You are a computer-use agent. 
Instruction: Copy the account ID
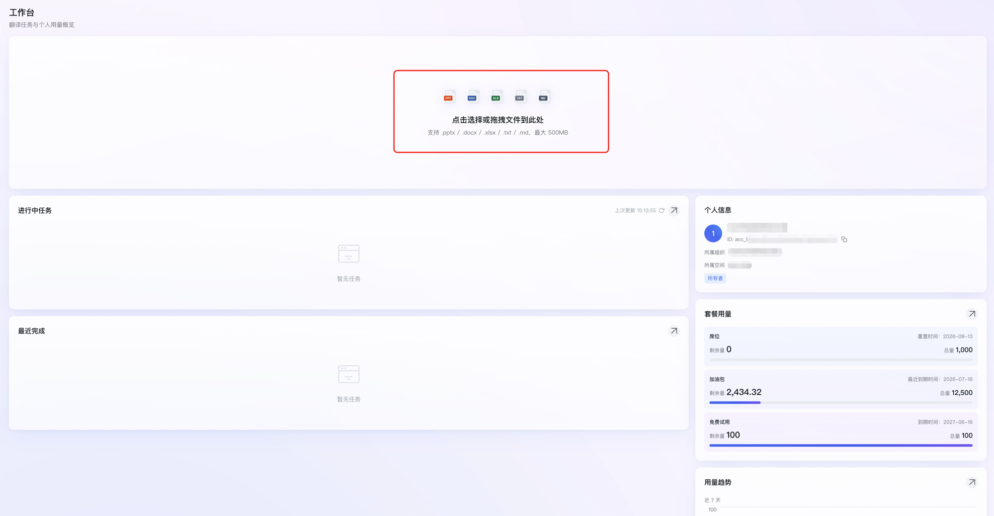click(844, 240)
